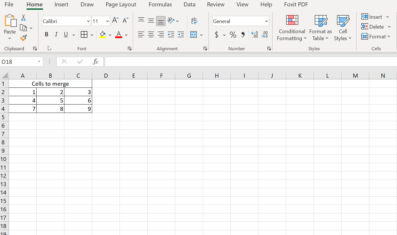Screen dimensions: 397x235
Task: Click the Format cells button
Action: point(376,37)
